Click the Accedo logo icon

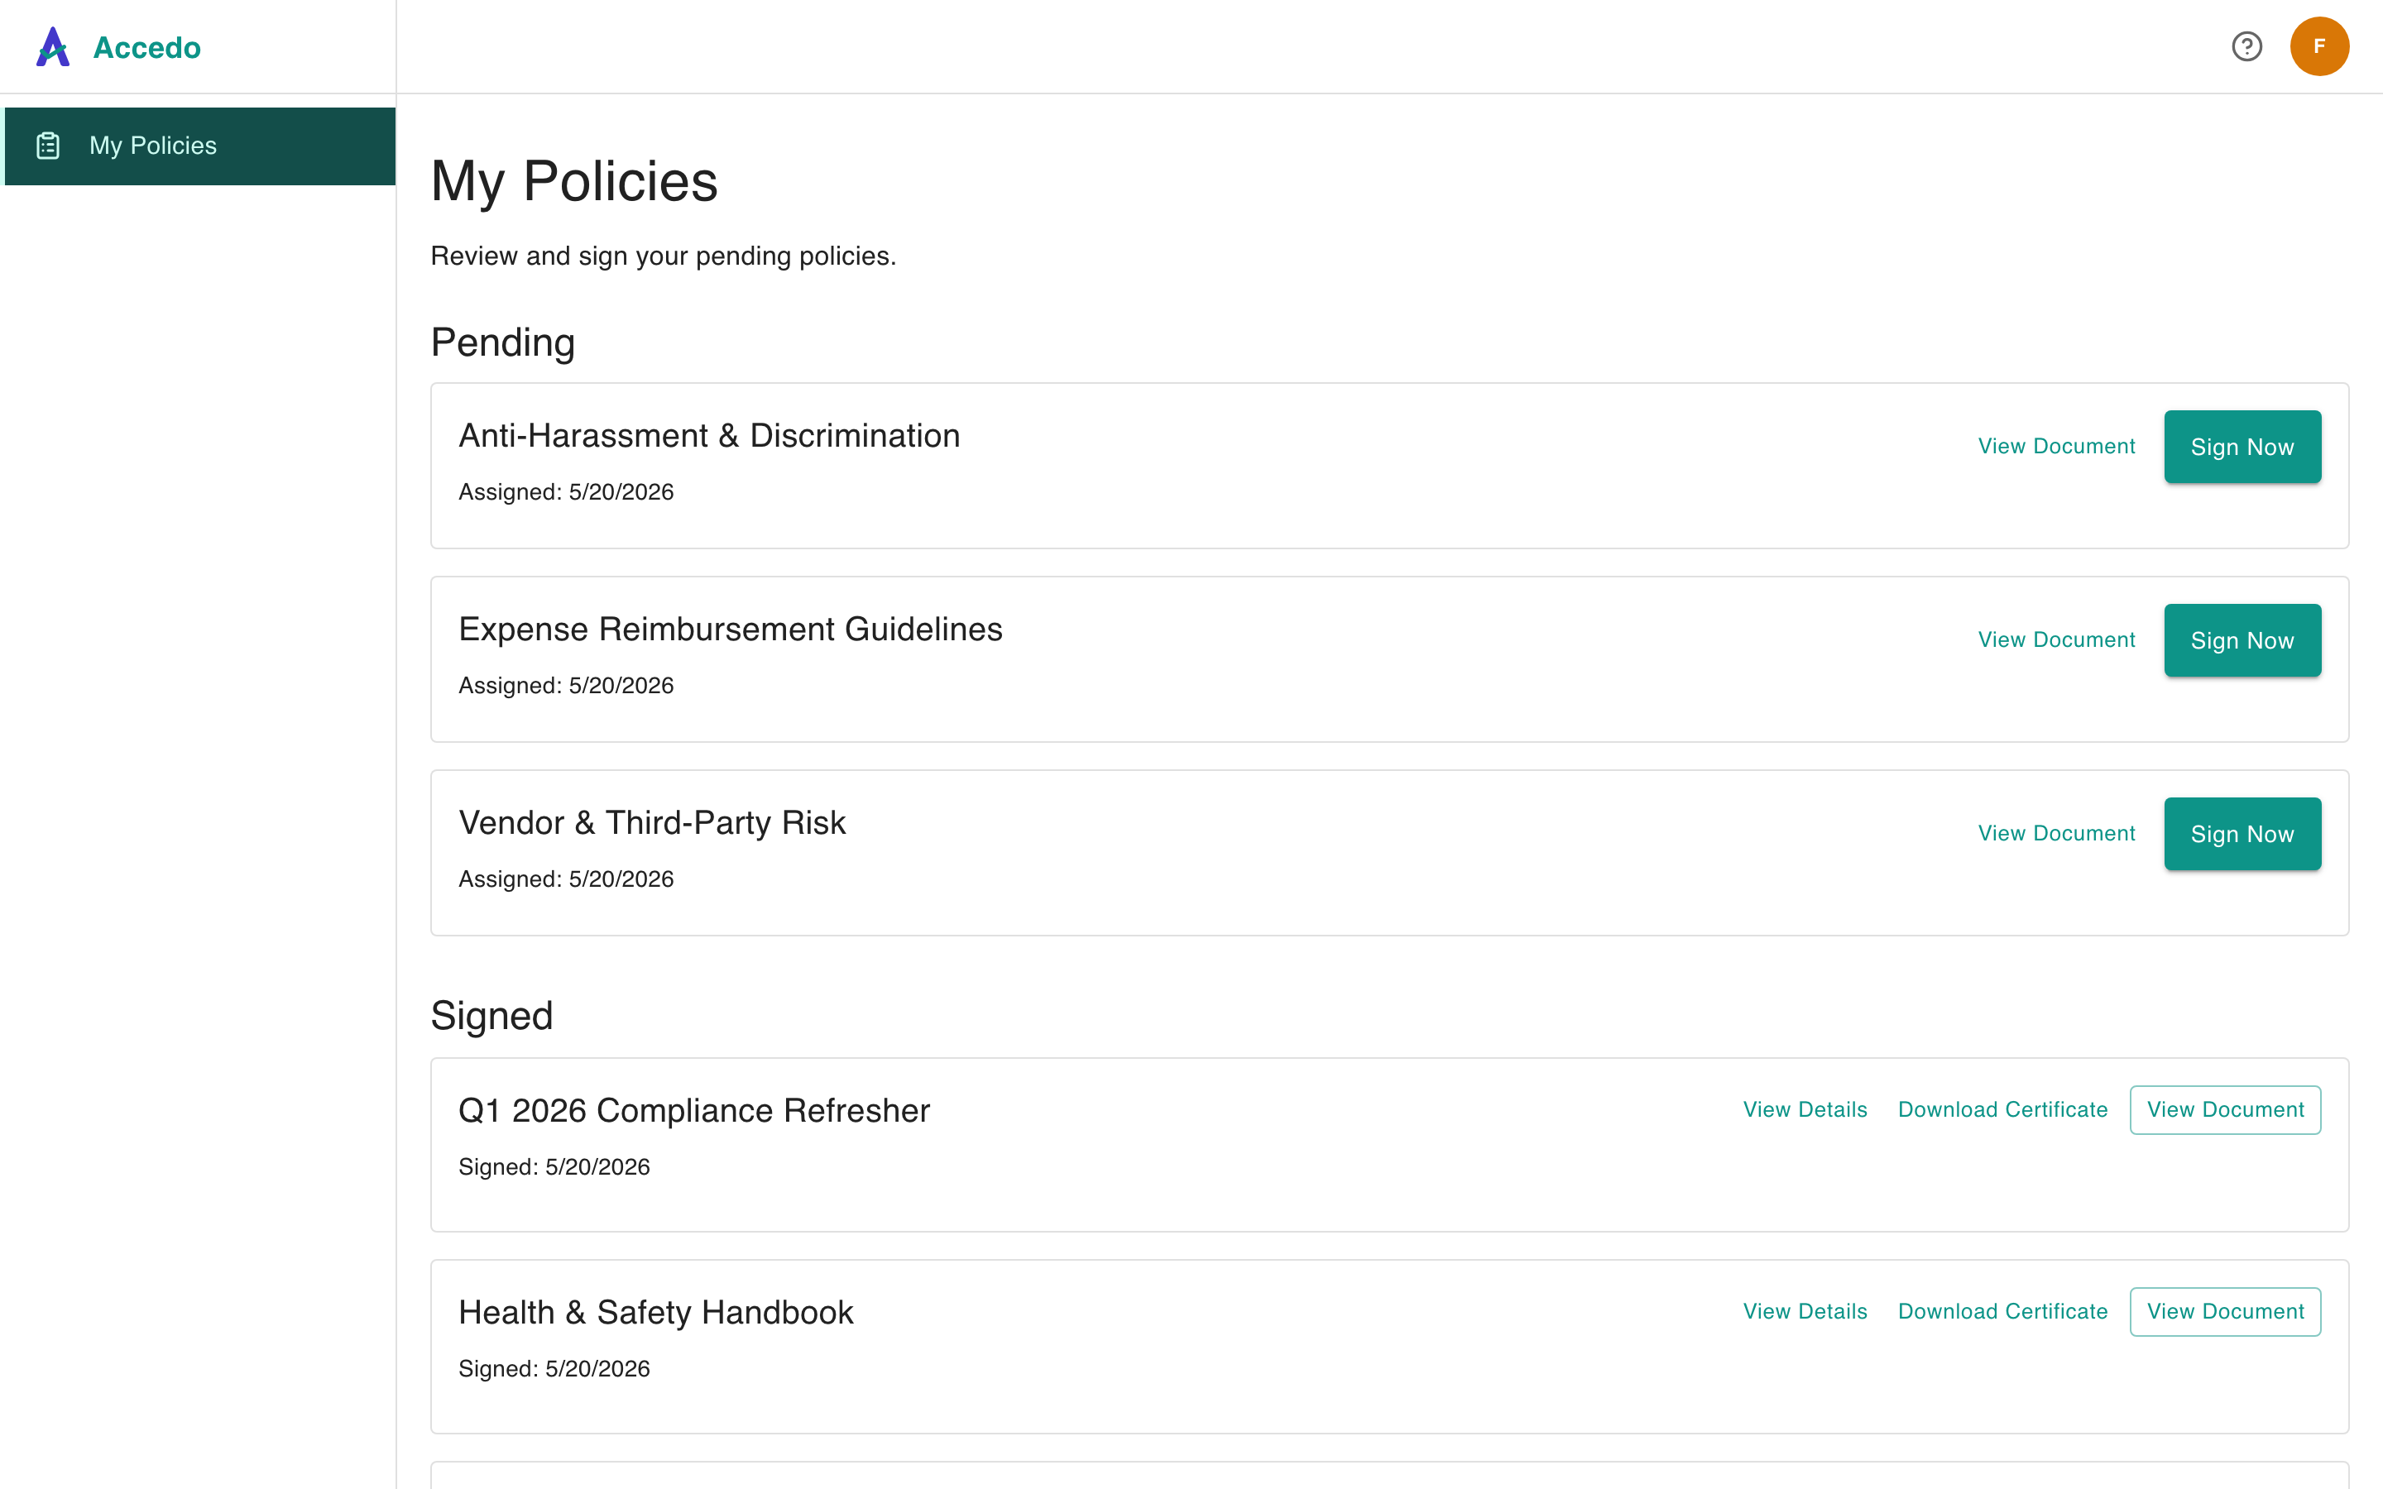coord(53,46)
